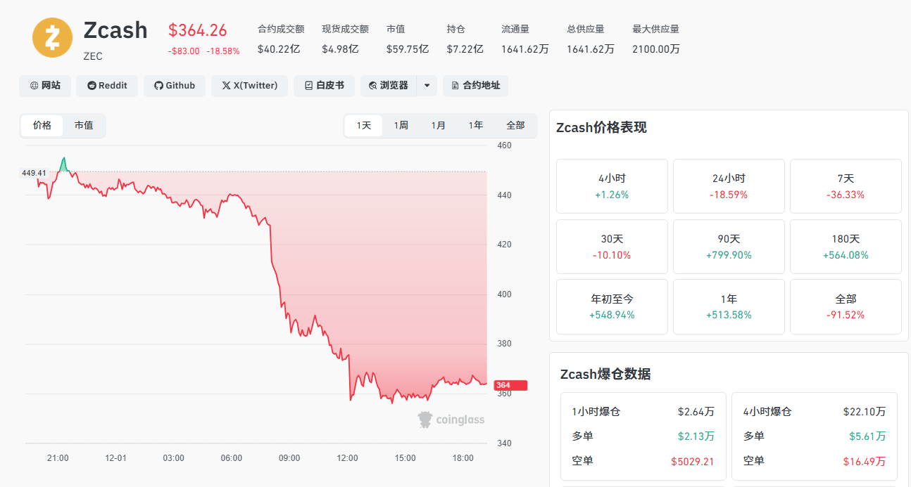
Task: Click the 现货成交额 value $4.98亿
Action: pyautogui.click(x=341, y=49)
